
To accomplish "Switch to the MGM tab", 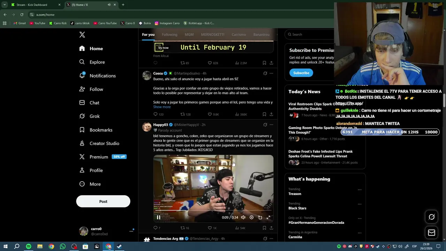I will click(x=189, y=35).
